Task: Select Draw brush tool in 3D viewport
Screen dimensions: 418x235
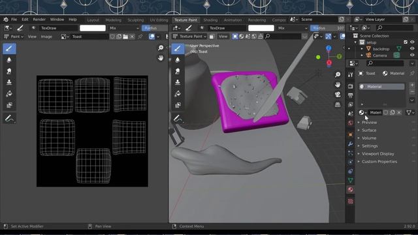Action: coord(178,49)
